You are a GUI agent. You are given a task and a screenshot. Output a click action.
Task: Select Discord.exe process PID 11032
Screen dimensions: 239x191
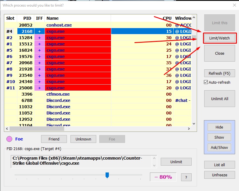click(98, 107)
